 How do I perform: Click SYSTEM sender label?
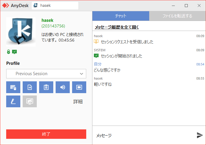99,50
